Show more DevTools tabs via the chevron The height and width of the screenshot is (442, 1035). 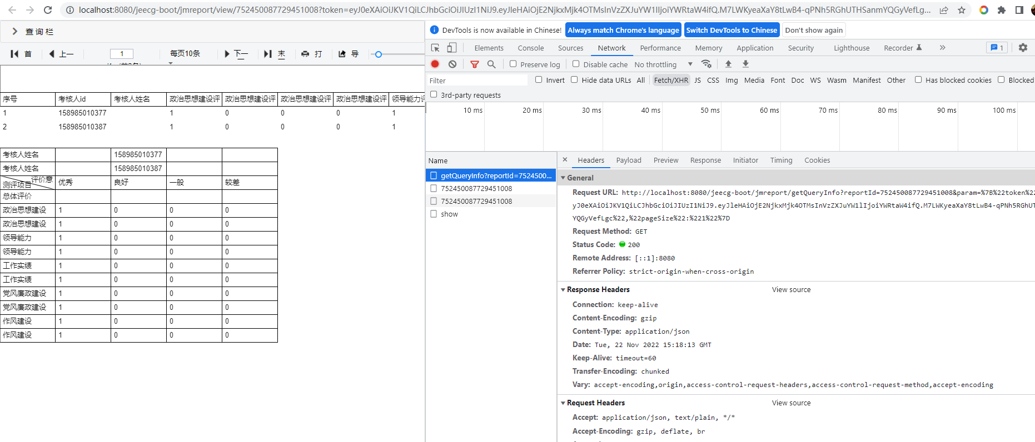pyautogui.click(x=943, y=48)
